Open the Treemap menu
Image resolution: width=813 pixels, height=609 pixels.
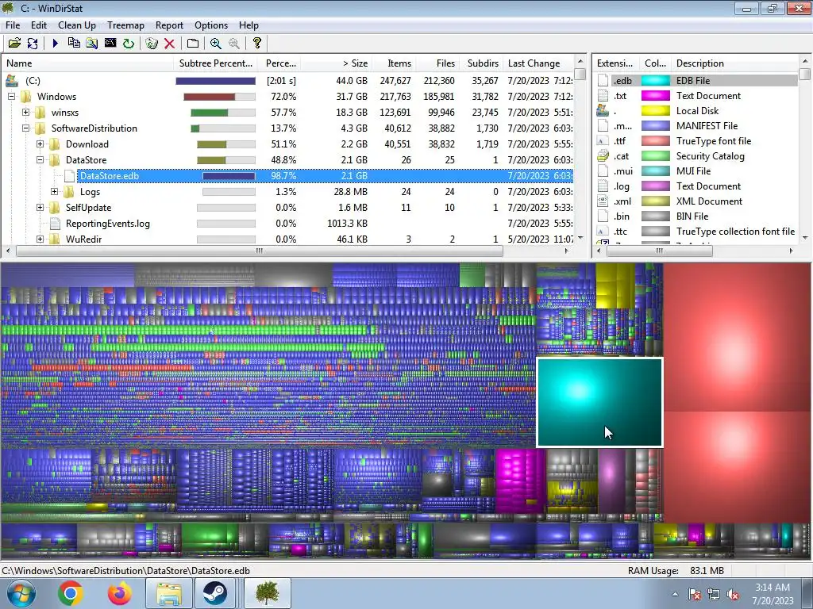125,25
